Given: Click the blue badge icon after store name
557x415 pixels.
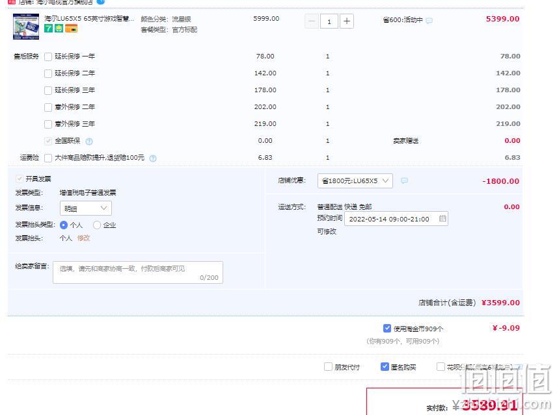Looking at the screenshot, I should 101,2.
